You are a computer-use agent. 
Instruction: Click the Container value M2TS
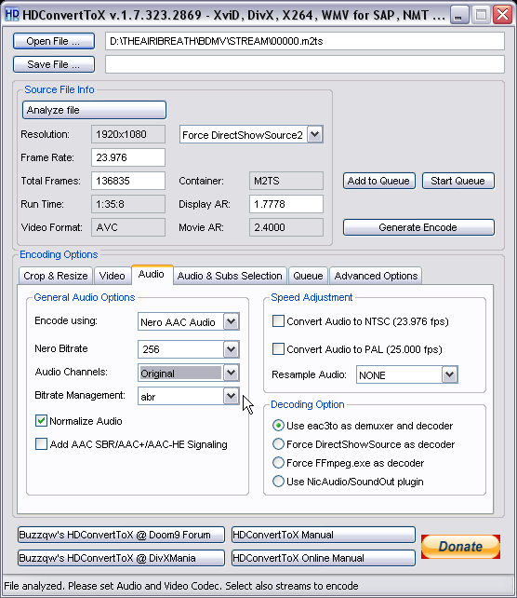tap(286, 181)
